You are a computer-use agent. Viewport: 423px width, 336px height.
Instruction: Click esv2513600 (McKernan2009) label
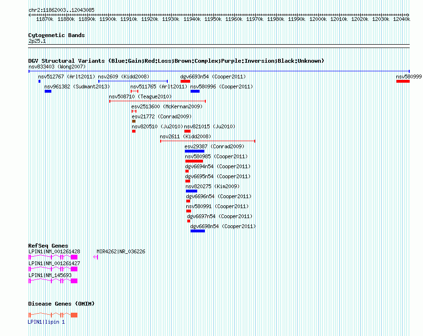click(167, 106)
